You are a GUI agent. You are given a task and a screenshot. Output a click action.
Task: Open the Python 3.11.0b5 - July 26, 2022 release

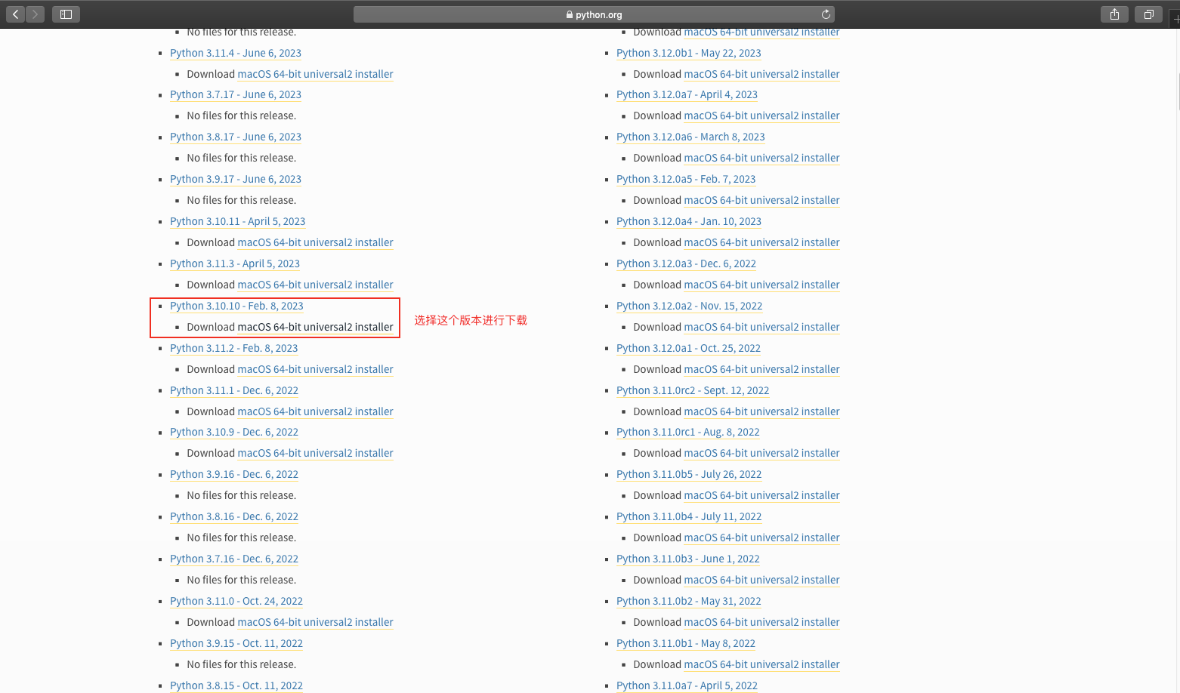pyautogui.click(x=689, y=474)
